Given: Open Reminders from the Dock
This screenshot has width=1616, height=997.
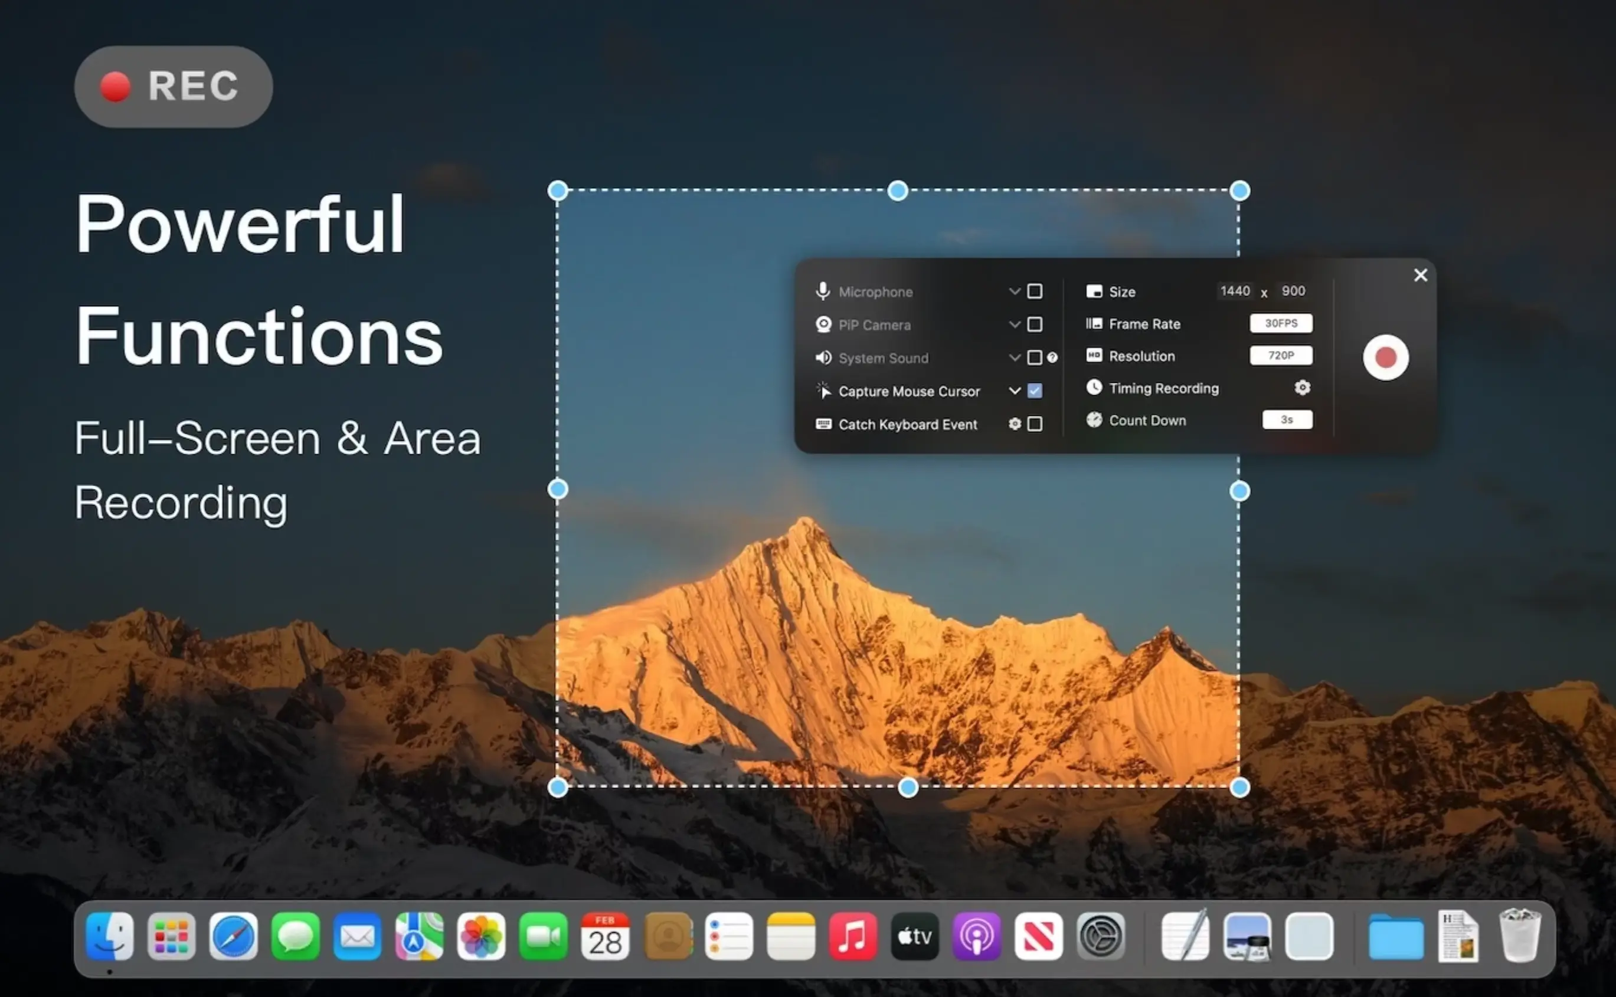Looking at the screenshot, I should tap(729, 936).
